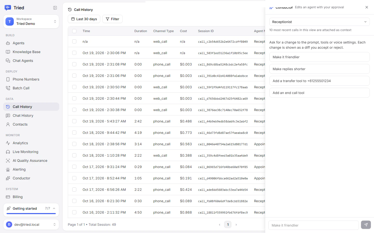
Task: Click the funnel icon in Filter button
Action: pos(108,19)
